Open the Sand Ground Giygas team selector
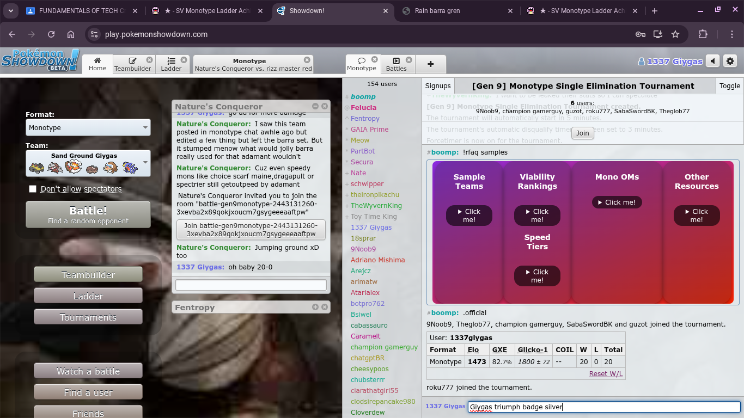744x418 pixels. [x=88, y=163]
